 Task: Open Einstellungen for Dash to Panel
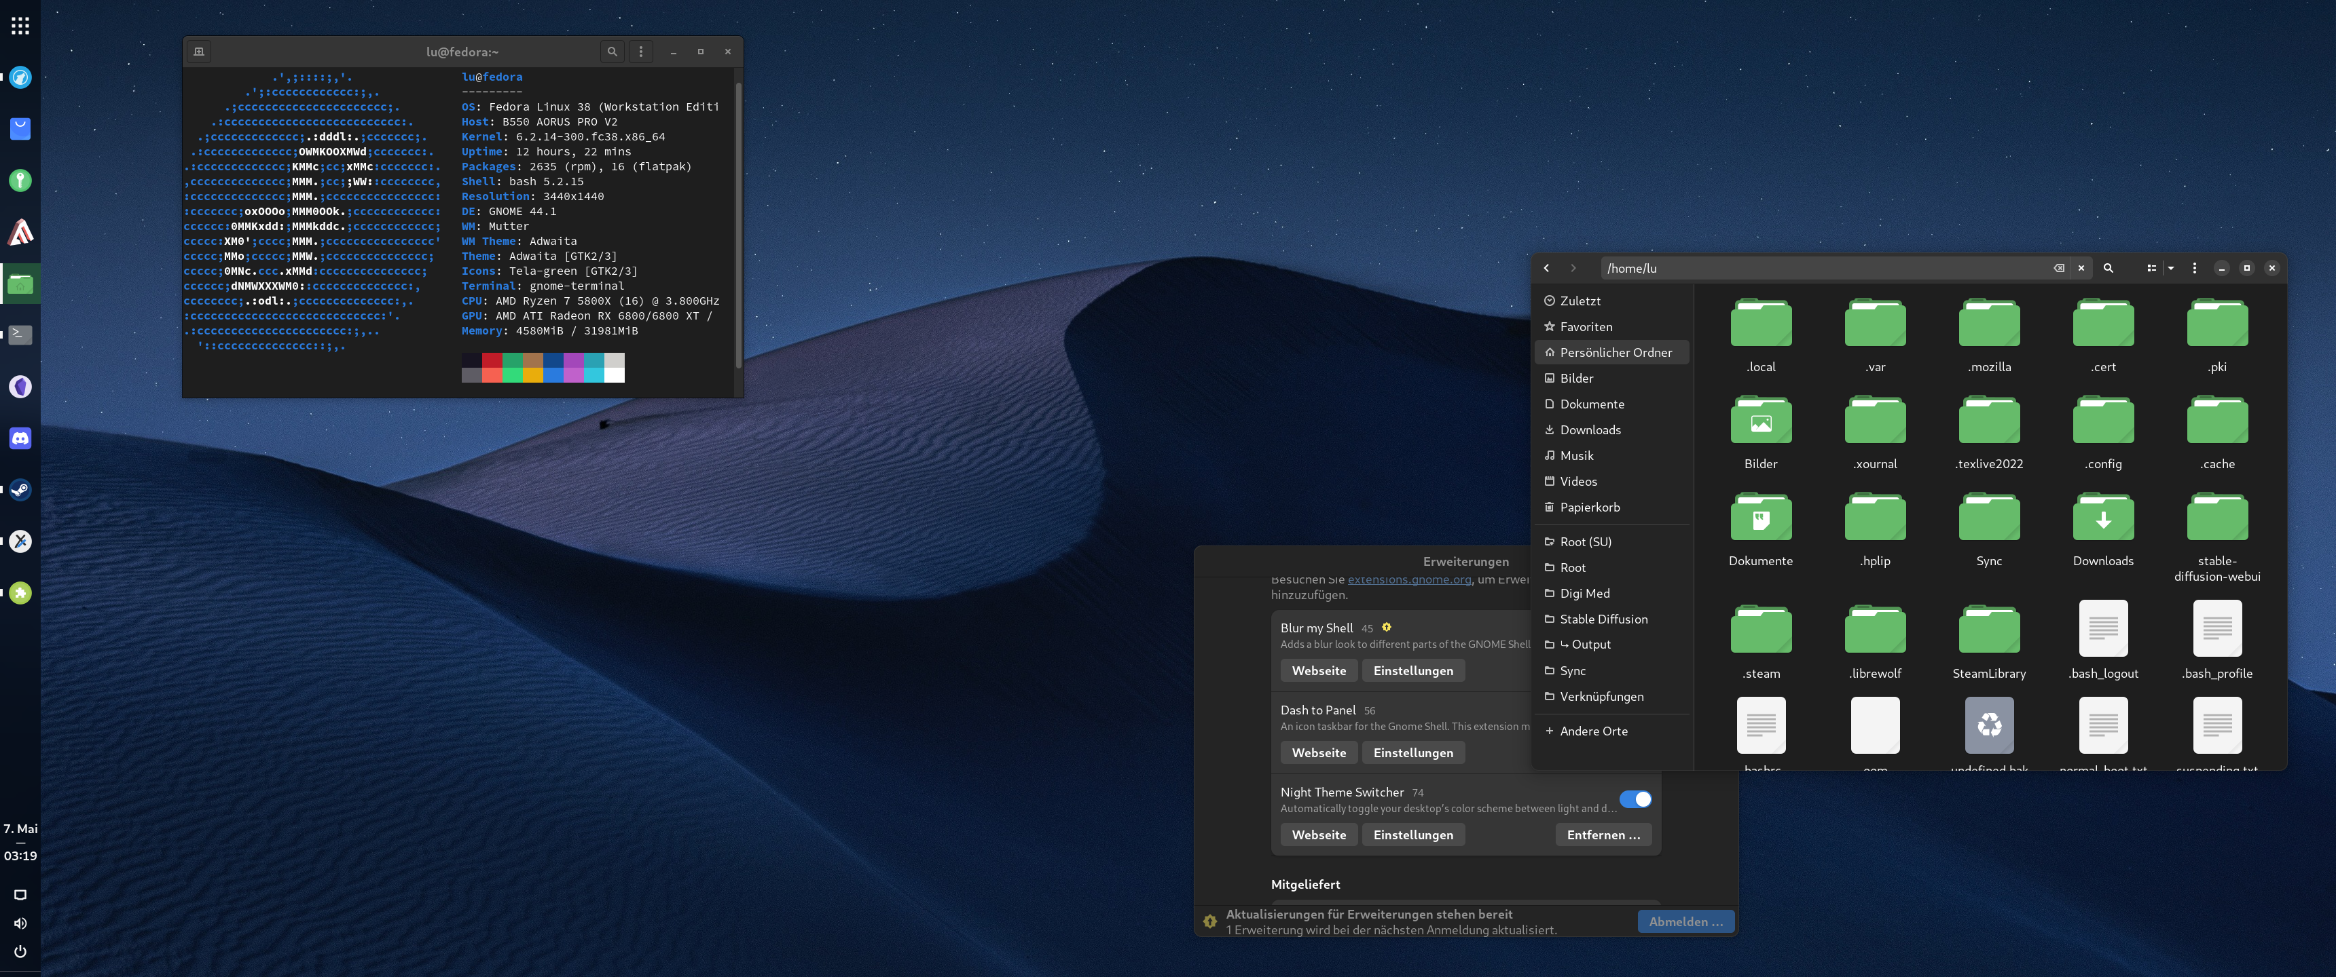point(1413,753)
